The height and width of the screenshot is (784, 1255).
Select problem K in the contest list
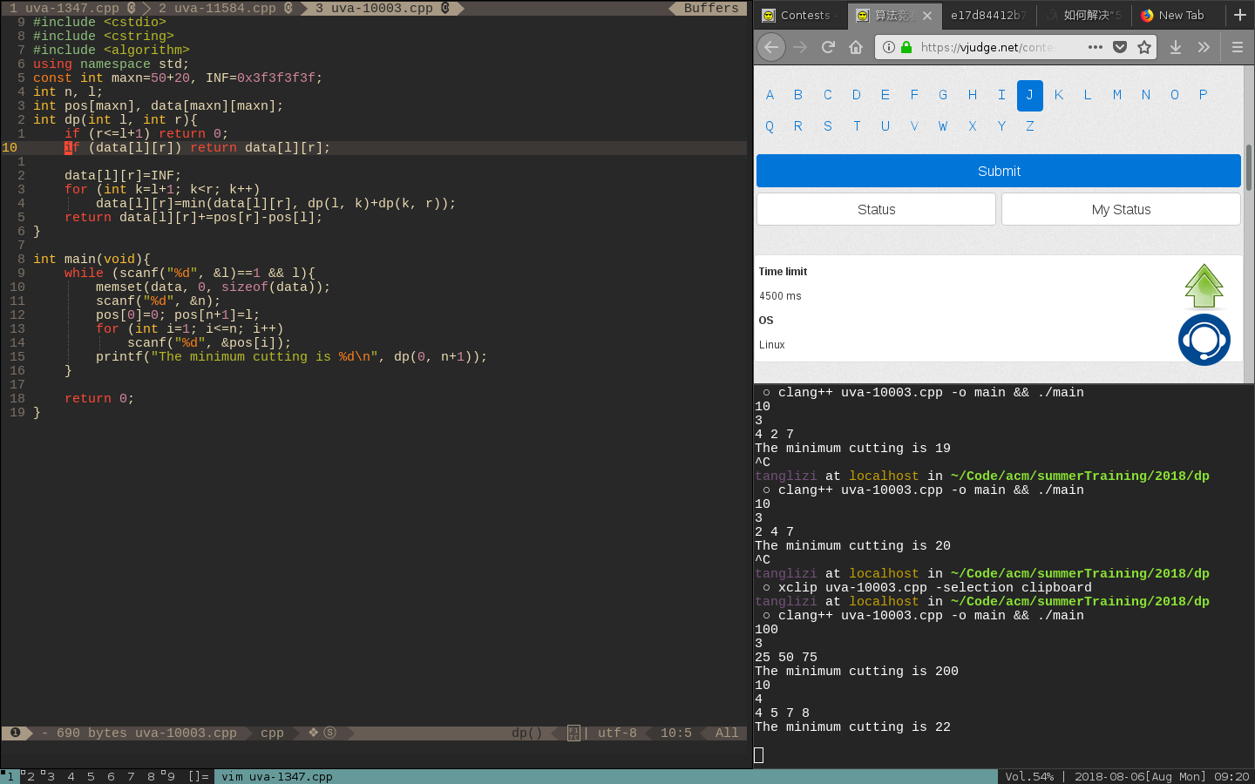pyautogui.click(x=1058, y=95)
